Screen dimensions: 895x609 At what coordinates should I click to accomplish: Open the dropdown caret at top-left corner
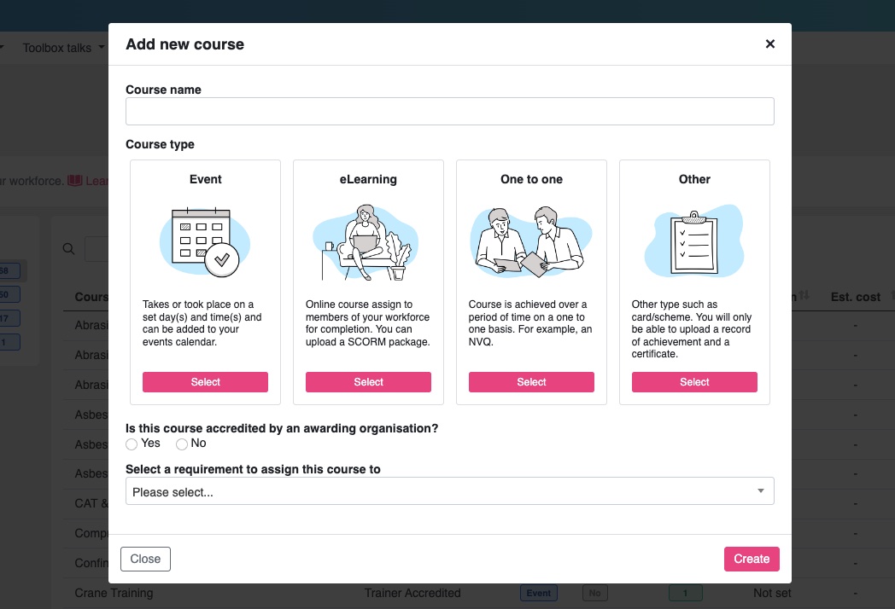3,48
